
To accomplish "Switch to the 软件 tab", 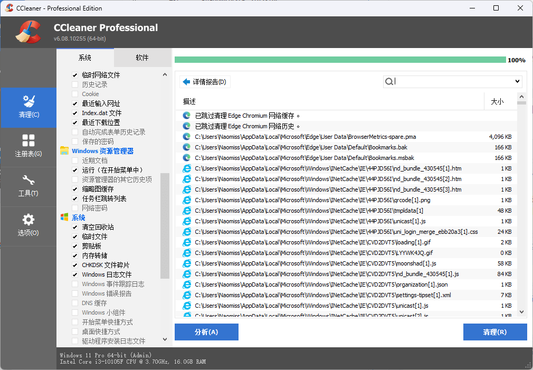I will [142, 58].
